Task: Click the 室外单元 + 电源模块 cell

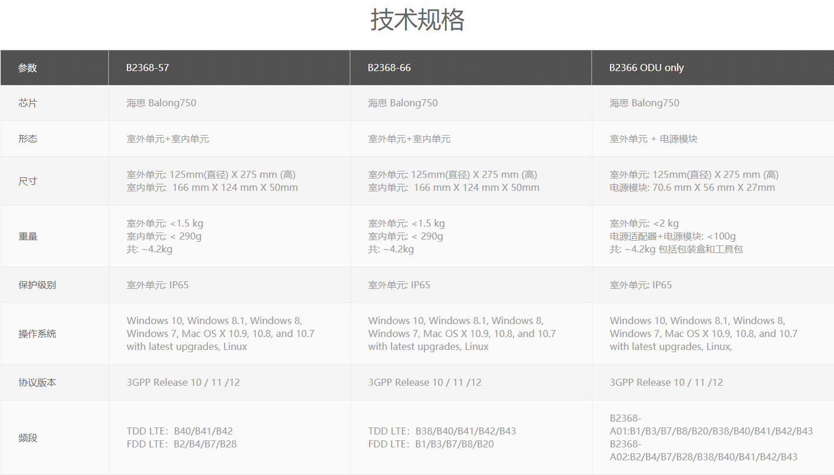Action: [x=654, y=139]
